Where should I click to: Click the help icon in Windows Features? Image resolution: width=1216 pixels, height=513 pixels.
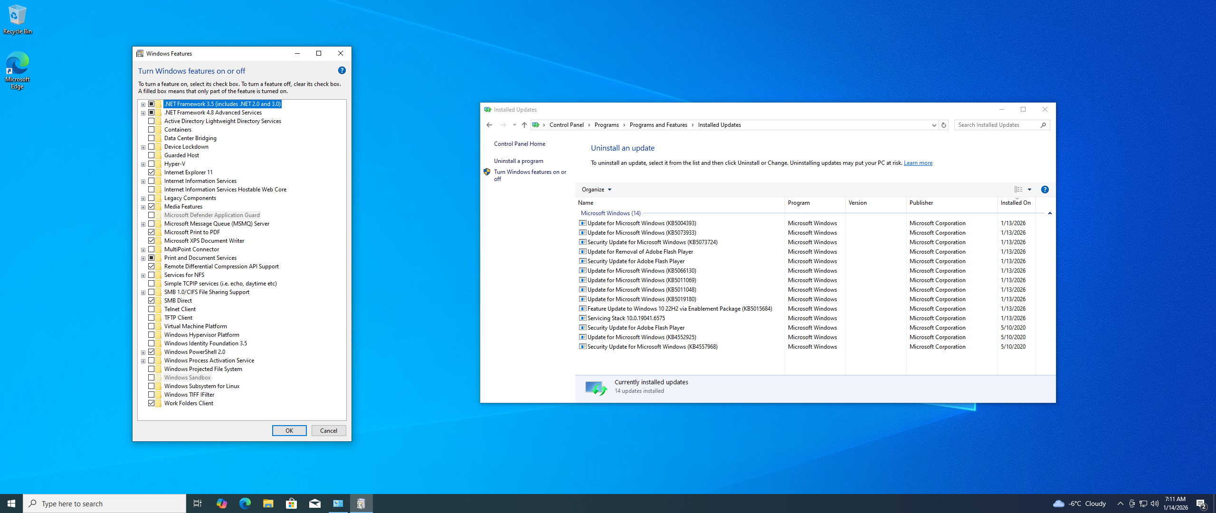[342, 70]
